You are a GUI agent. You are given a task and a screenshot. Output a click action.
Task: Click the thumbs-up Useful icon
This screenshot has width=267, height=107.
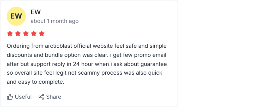[x=10, y=97]
